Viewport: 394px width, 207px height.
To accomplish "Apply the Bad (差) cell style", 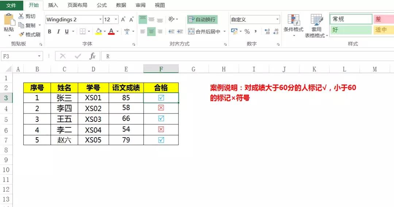I will click(x=384, y=19).
